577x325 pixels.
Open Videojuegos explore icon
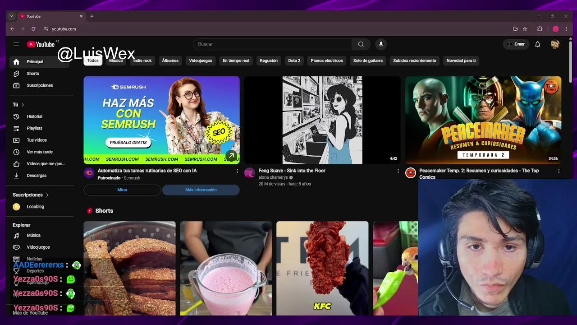tap(16, 247)
